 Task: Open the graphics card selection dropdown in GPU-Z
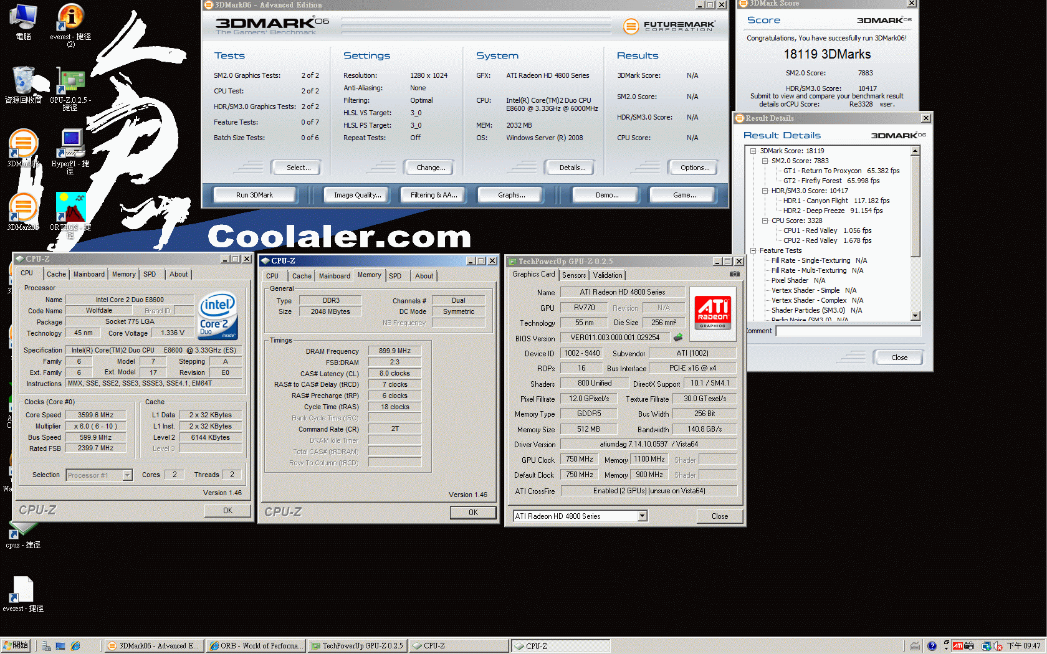642,516
